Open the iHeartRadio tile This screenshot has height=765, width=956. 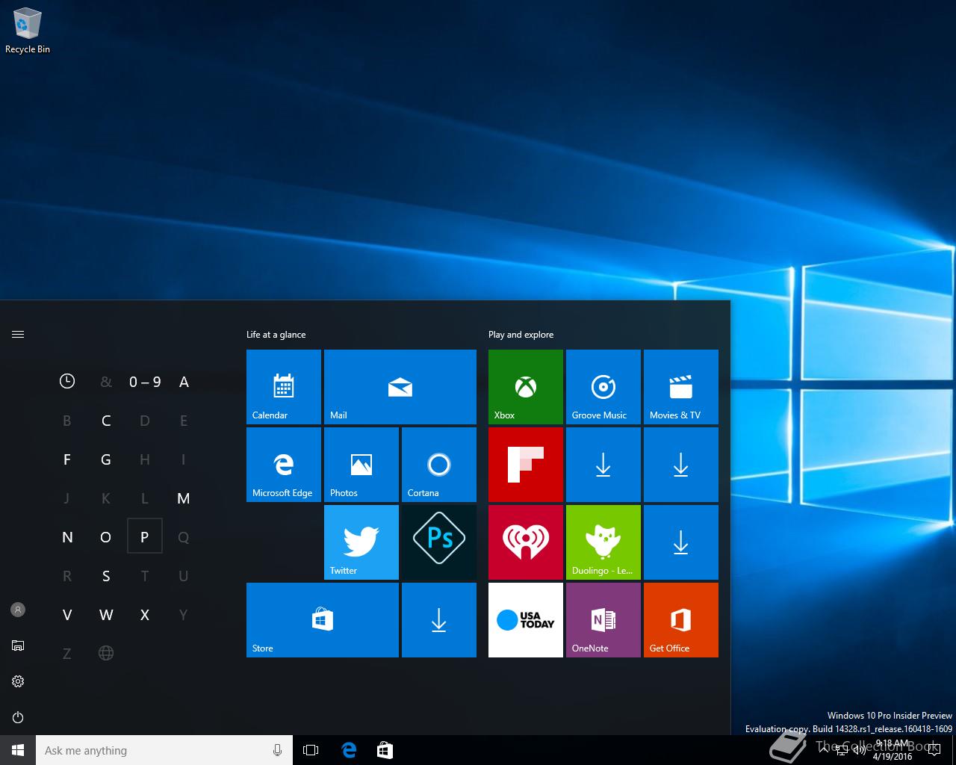[x=526, y=542]
